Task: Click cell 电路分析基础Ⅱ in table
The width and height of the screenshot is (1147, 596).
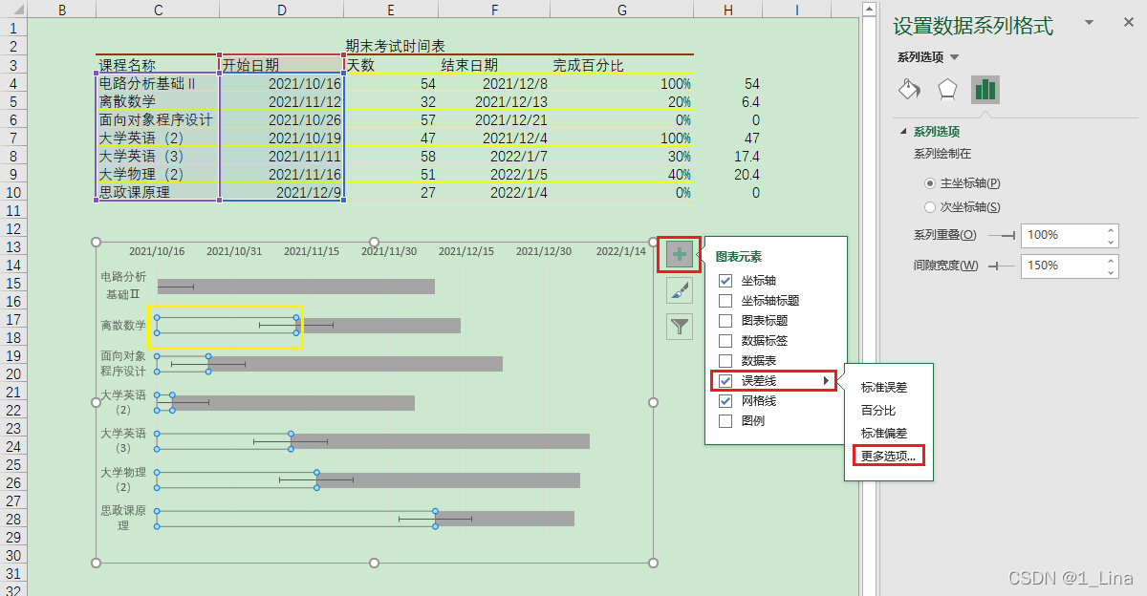Action: [x=158, y=83]
